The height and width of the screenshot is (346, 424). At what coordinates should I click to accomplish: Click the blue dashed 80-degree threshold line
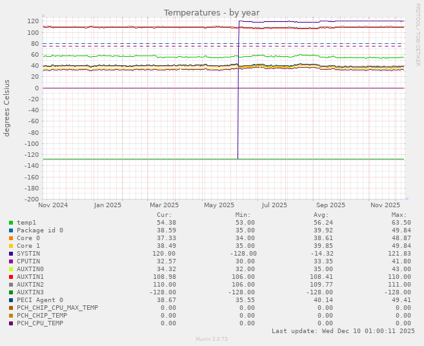click(x=223, y=43)
